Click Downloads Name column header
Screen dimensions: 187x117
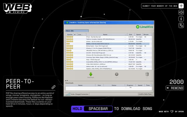pos(80,85)
